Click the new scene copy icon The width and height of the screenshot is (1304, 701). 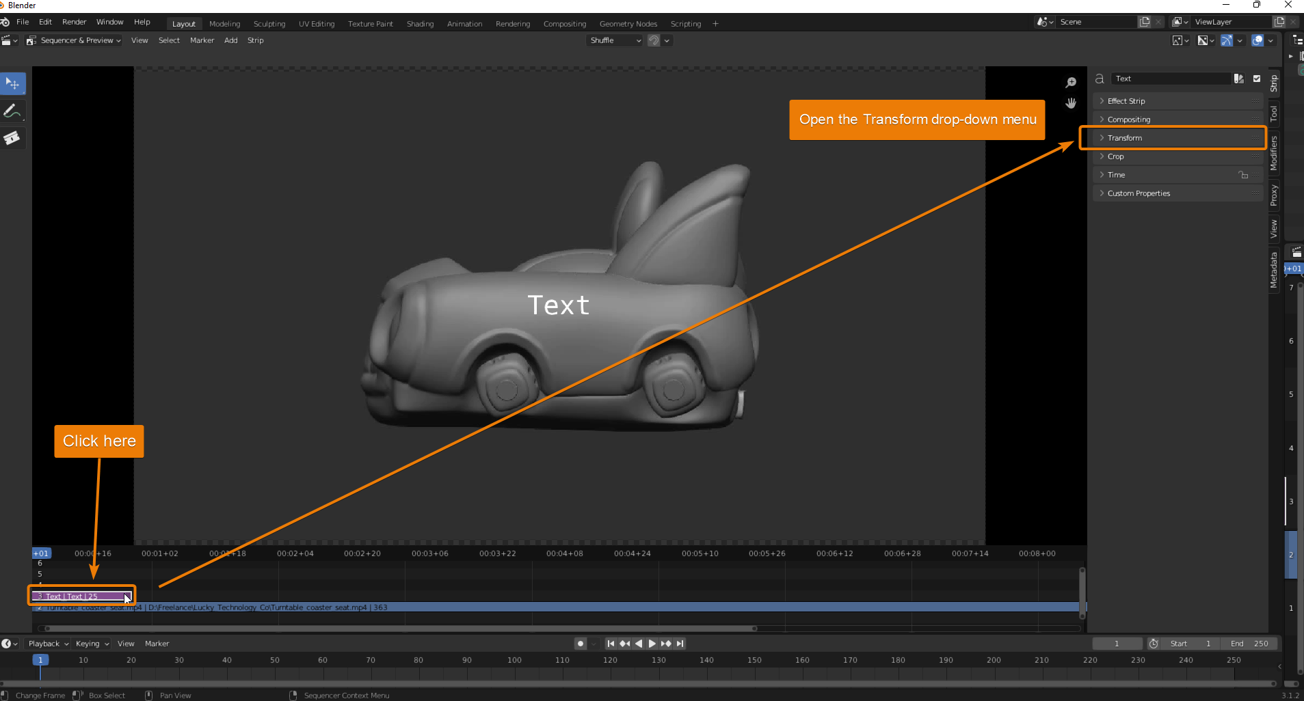tap(1145, 22)
